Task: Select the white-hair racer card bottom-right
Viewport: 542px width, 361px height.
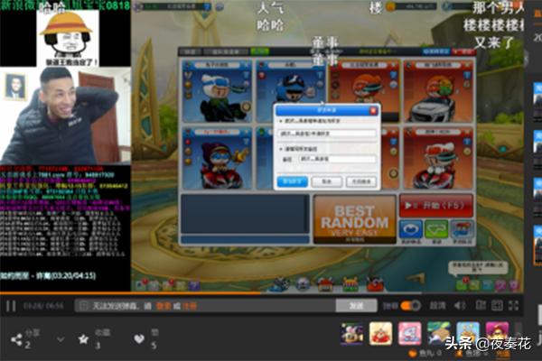Action: pyautogui.click(x=438, y=159)
